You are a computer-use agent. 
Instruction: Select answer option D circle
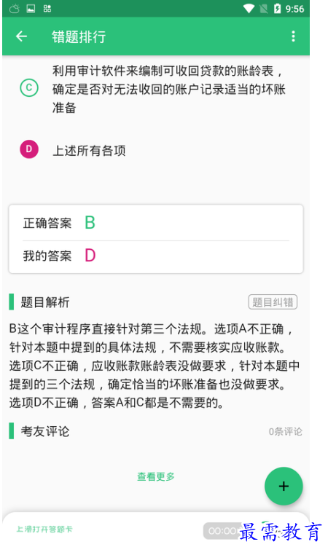pyautogui.click(x=29, y=149)
